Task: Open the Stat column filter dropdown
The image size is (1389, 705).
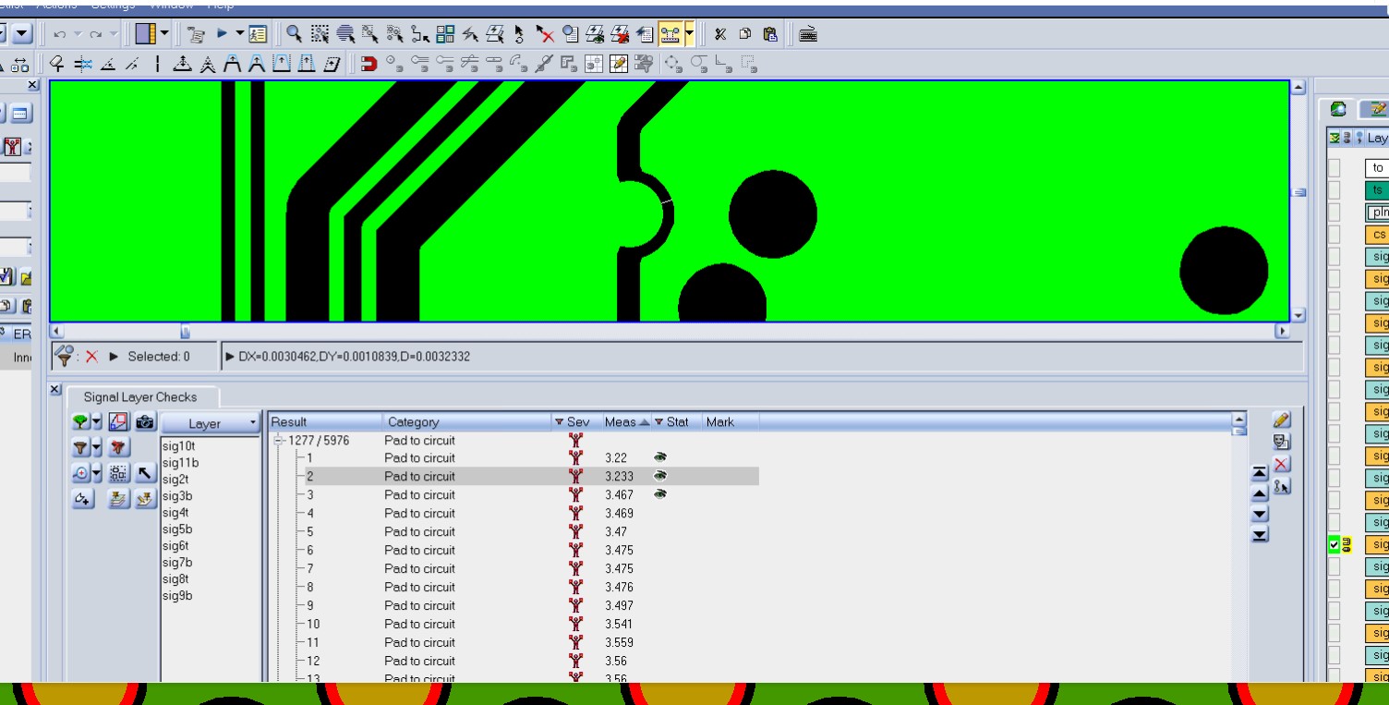Action: click(659, 422)
